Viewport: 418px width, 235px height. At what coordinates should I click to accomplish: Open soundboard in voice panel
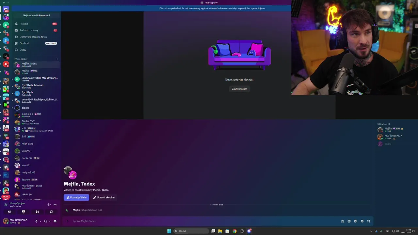point(51,212)
